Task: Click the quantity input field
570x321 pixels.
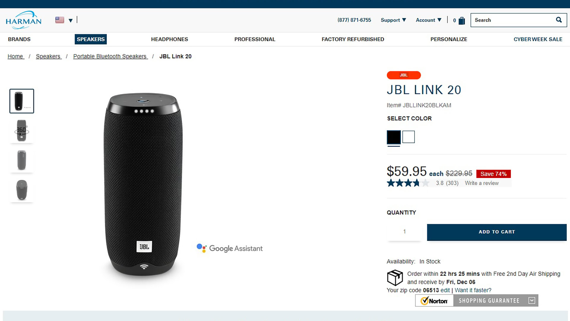Action: coord(404,232)
